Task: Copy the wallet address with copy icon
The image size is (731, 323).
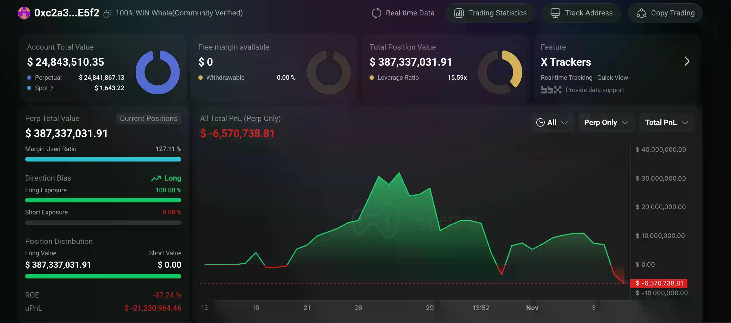Action: tap(107, 14)
